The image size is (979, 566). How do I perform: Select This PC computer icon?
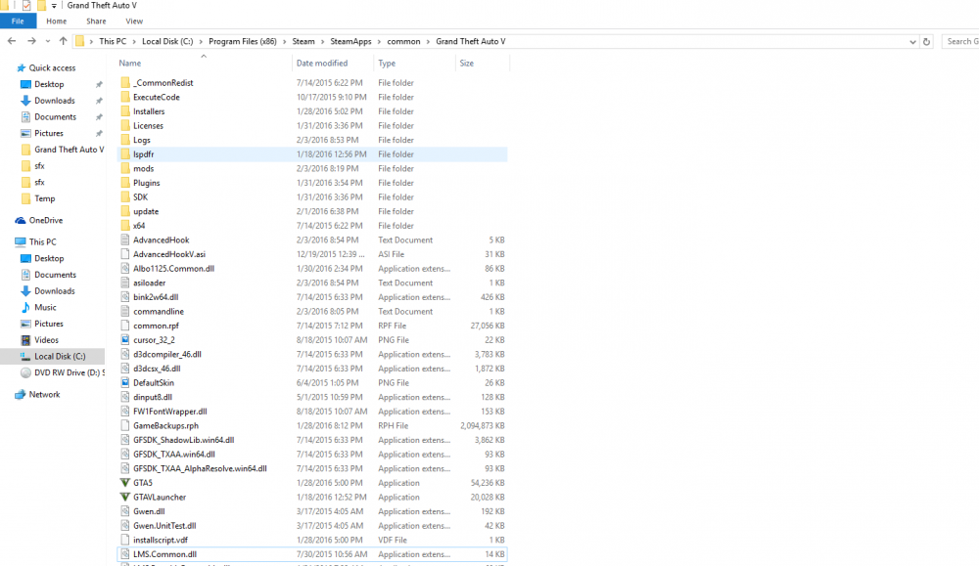pos(21,241)
